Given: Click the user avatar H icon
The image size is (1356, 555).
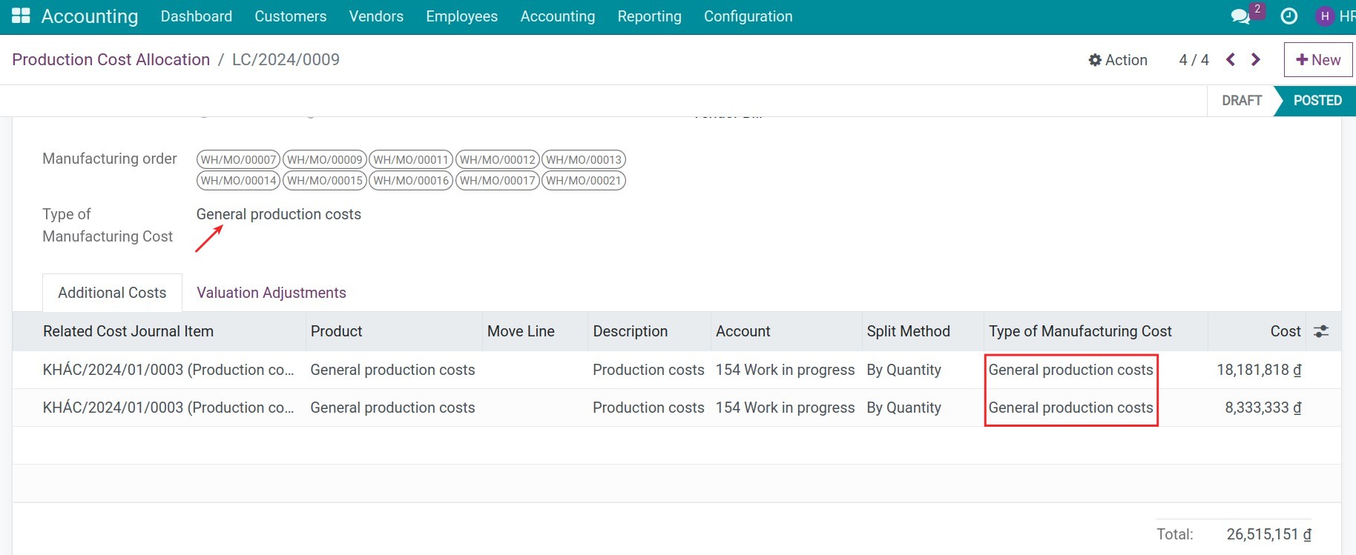Looking at the screenshot, I should tap(1325, 16).
